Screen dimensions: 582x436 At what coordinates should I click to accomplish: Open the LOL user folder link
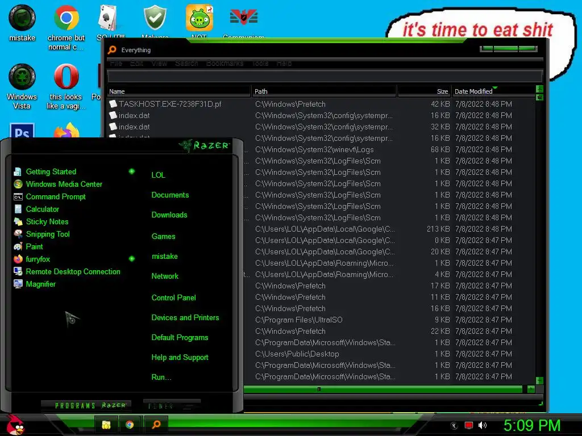click(x=158, y=175)
